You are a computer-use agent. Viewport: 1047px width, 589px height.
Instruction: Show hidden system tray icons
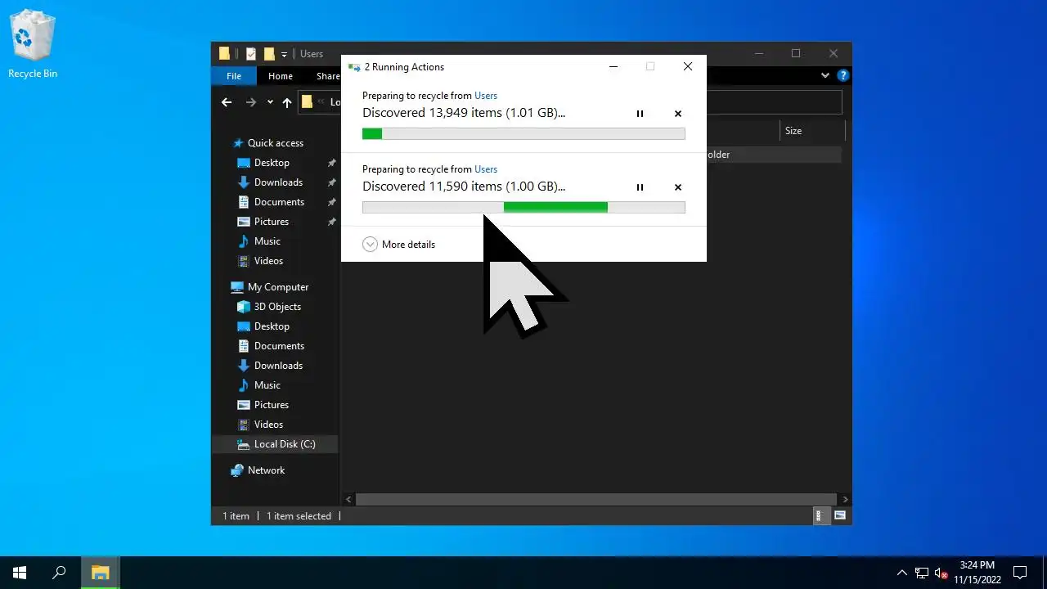click(x=901, y=573)
